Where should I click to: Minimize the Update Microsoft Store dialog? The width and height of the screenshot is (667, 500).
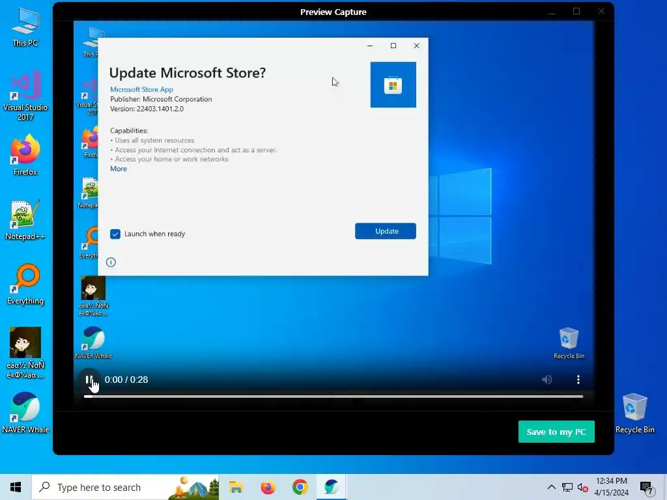pyautogui.click(x=370, y=46)
